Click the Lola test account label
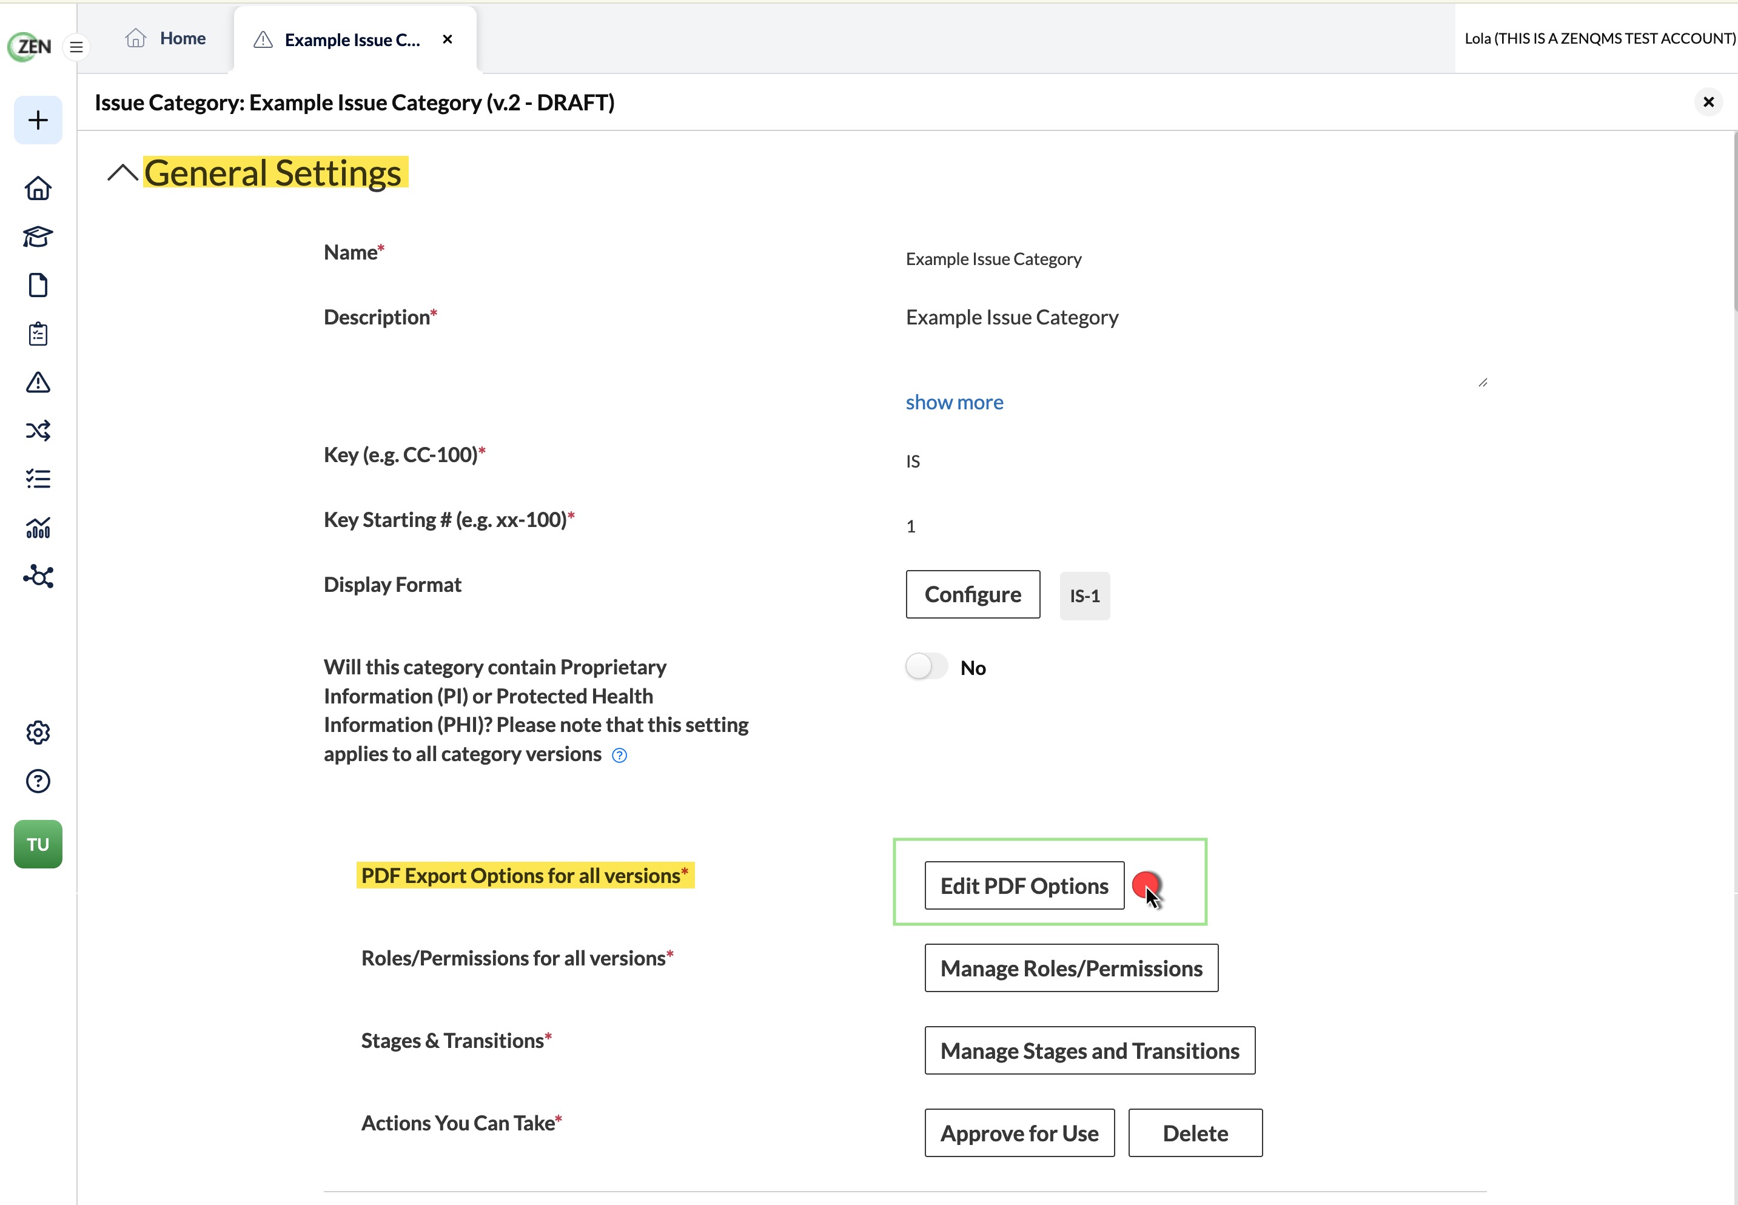The width and height of the screenshot is (1738, 1205). (x=1599, y=38)
